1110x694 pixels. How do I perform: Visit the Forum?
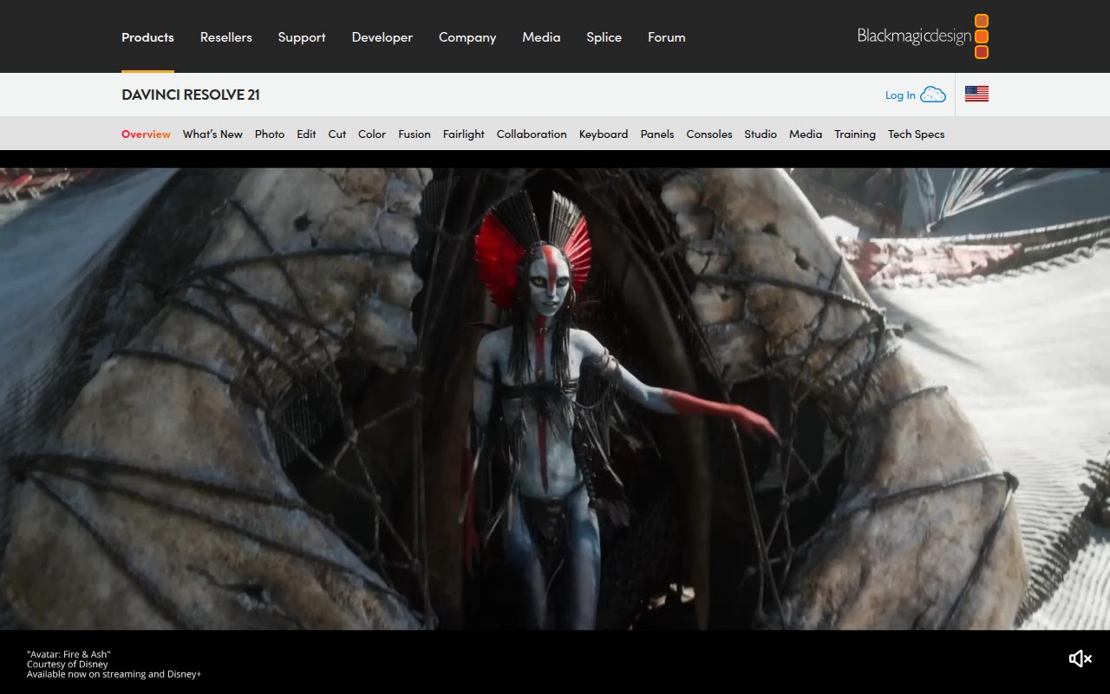pyautogui.click(x=667, y=37)
